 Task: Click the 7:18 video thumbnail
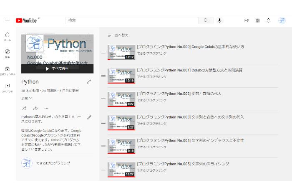tap(121, 146)
